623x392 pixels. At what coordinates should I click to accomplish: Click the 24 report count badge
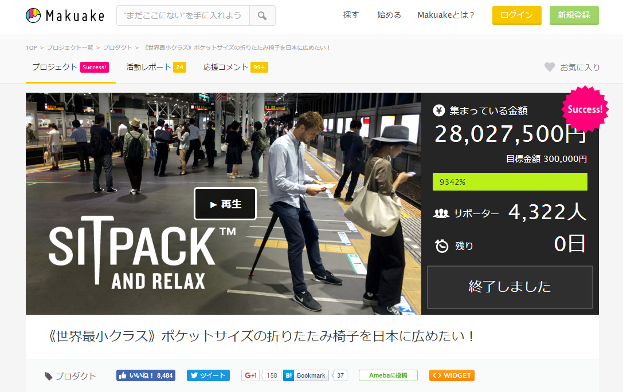point(179,68)
